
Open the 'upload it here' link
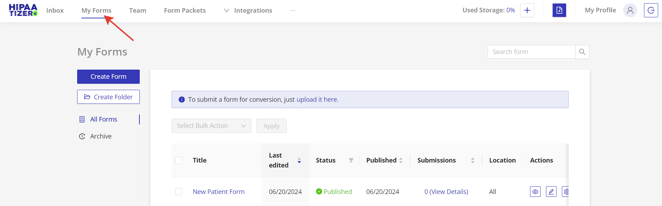pos(317,100)
